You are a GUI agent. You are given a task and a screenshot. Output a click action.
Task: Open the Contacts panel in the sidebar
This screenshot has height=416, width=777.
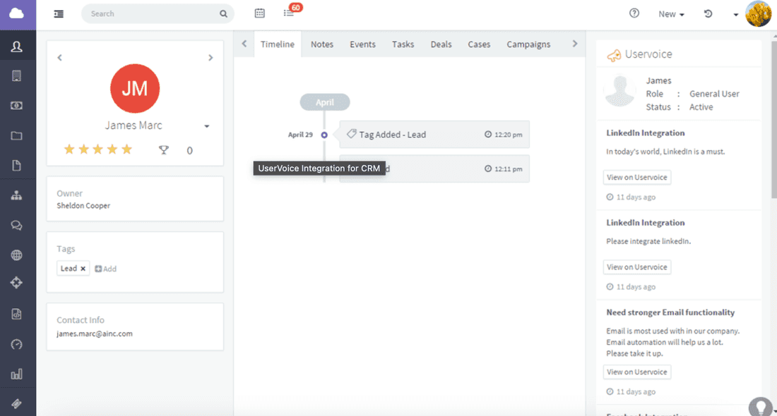(x=18, y=46)
